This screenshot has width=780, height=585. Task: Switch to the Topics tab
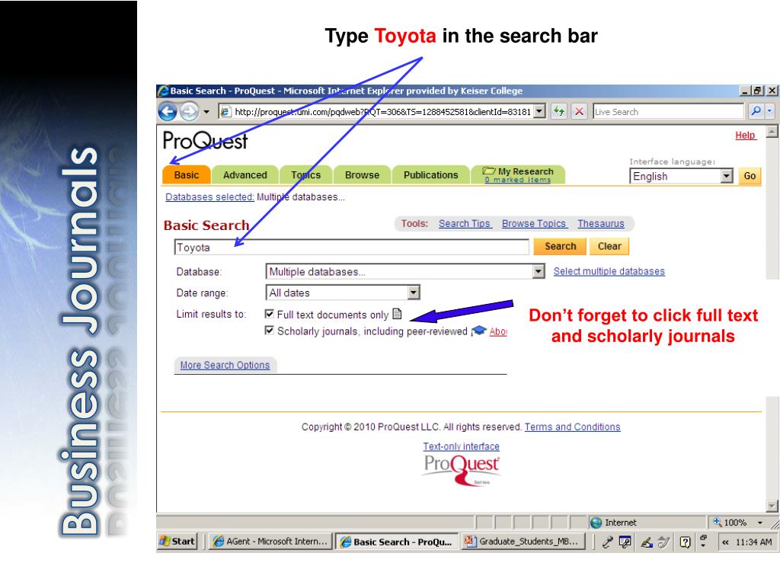305,175
